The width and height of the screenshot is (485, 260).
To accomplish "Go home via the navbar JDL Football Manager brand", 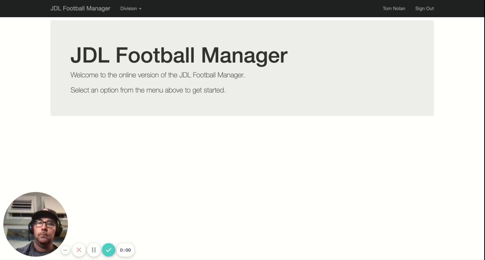I will click(x=80, y=8).
